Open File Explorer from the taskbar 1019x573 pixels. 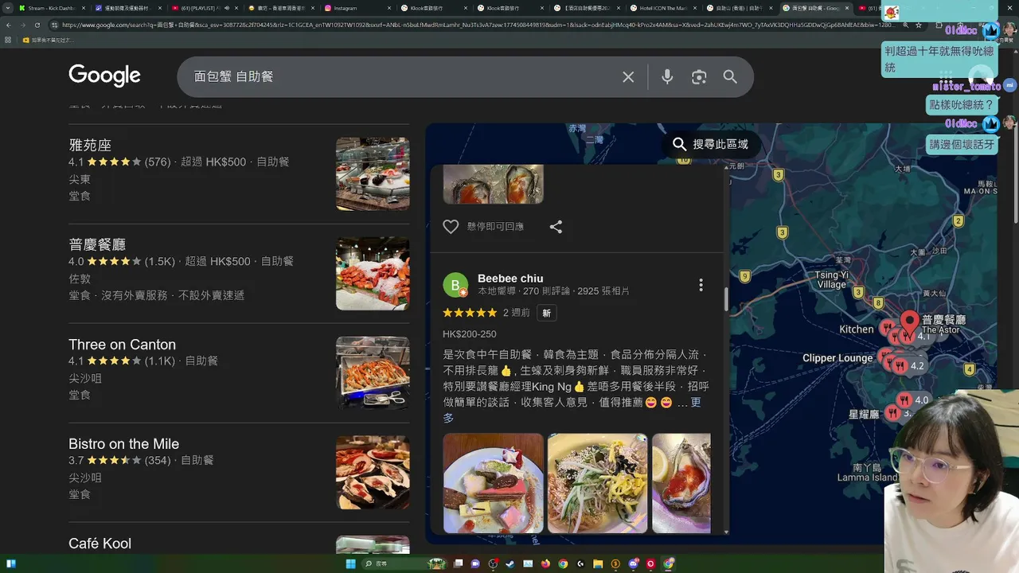(598, 564)
